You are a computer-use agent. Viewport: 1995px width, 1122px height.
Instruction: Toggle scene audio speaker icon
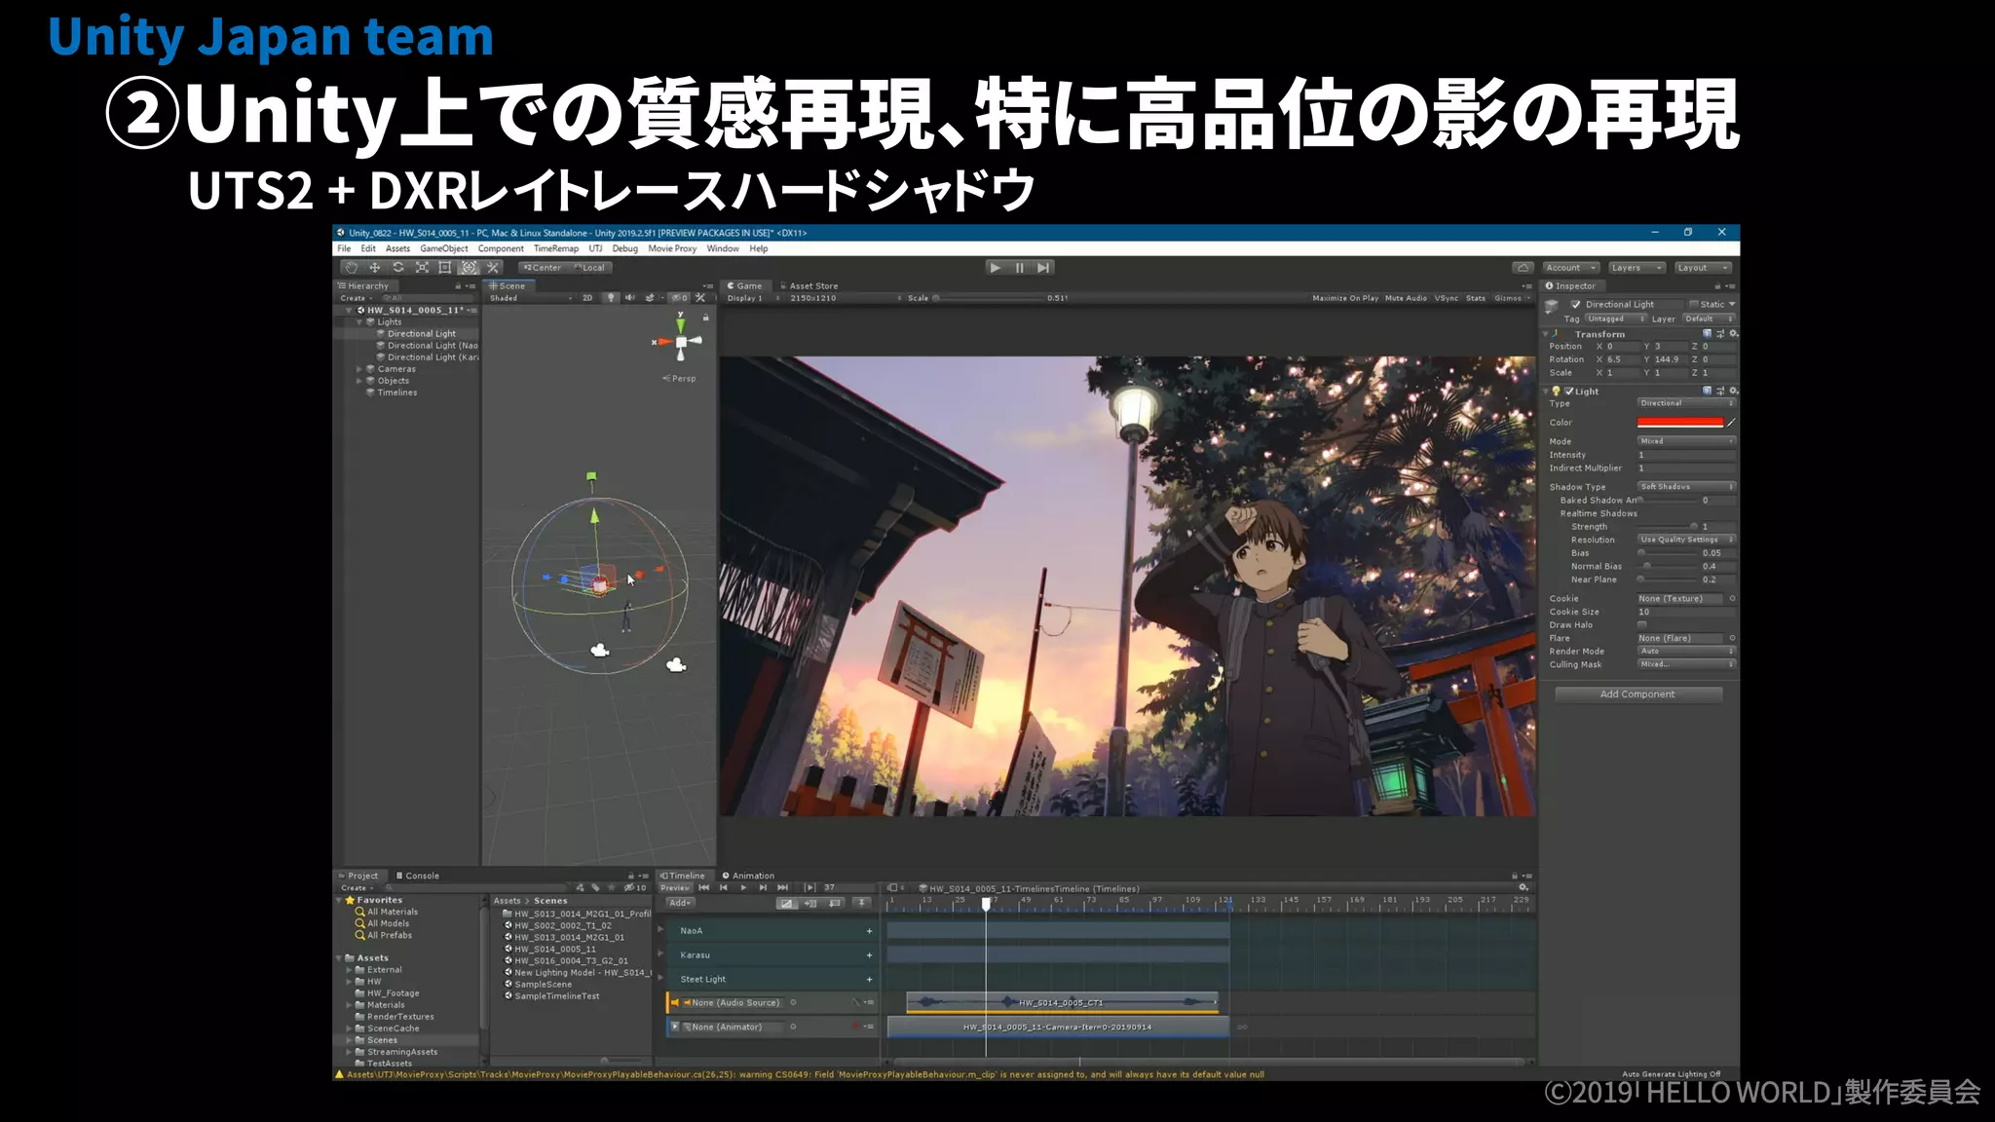click(x=629, y=298)
